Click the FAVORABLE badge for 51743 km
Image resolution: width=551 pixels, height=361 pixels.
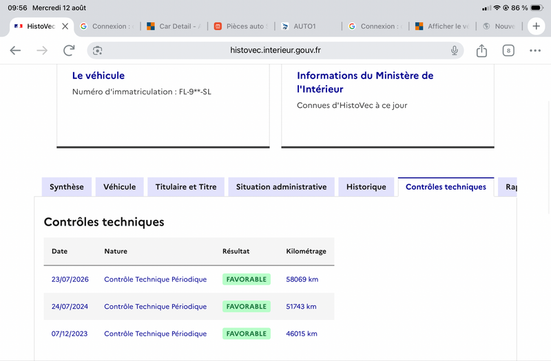247,307
